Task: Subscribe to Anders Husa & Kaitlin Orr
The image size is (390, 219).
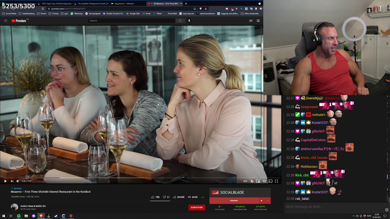Action: click(x=197, y=207)
